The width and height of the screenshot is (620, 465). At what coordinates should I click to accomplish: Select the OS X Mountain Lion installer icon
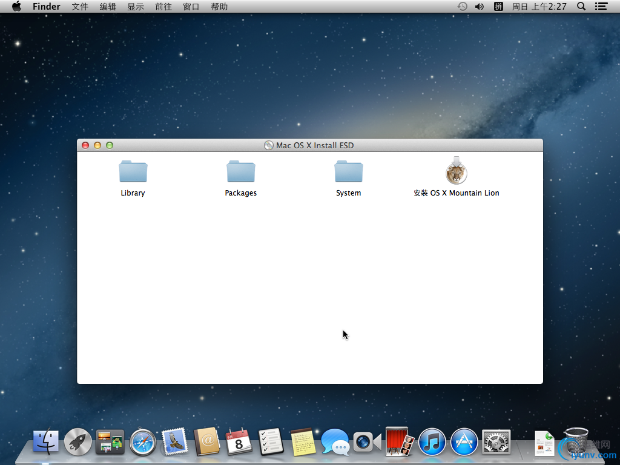point(457,170)
